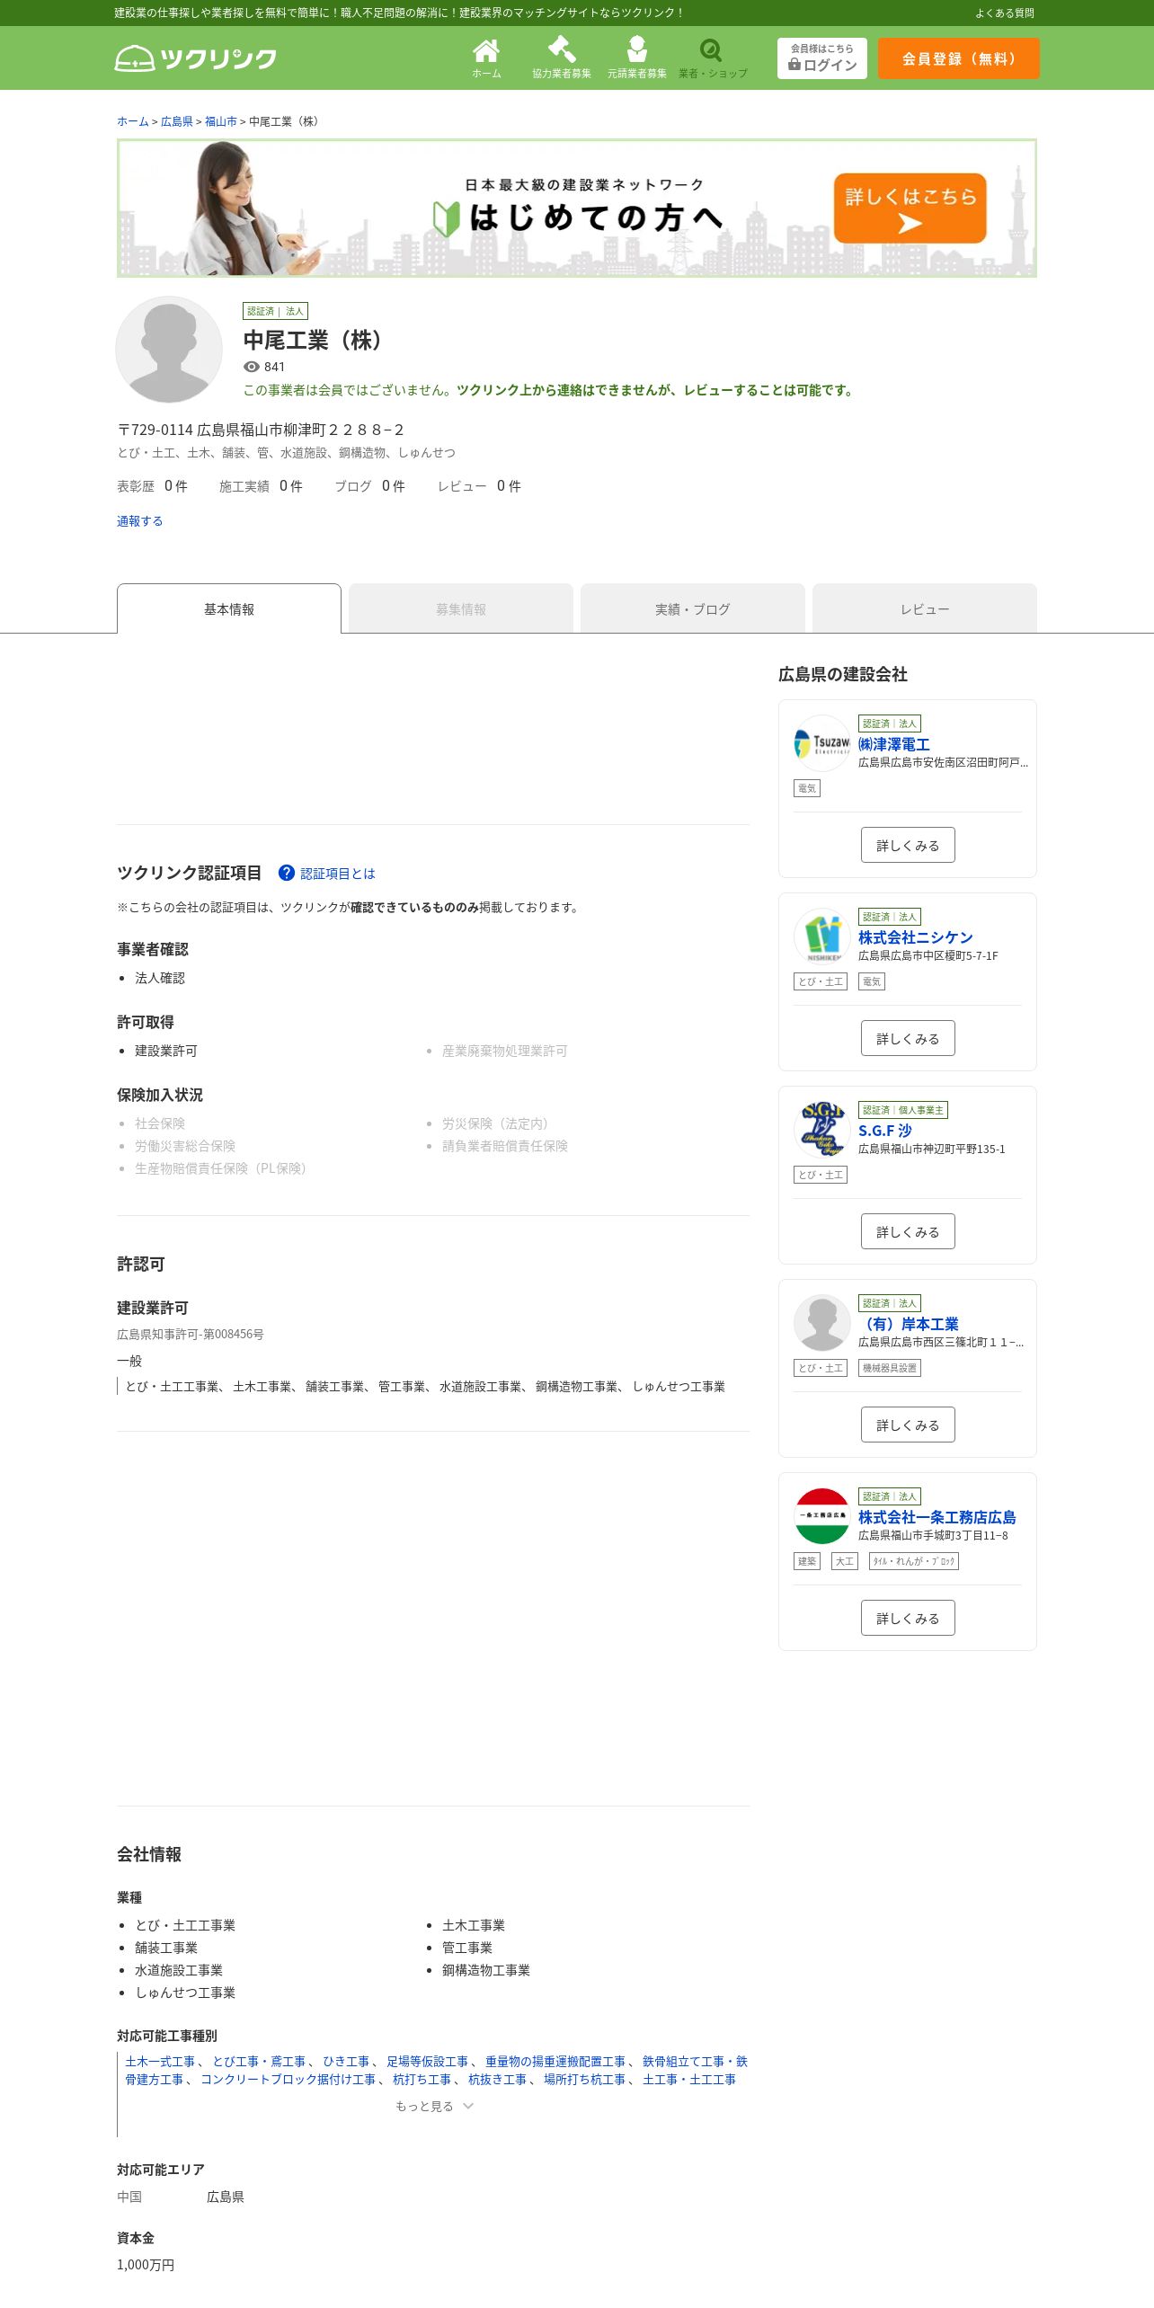Click 通報する link
The height and width of the screenshot is (2308, 1154).
pyautogui.click(x=139, y=521)
